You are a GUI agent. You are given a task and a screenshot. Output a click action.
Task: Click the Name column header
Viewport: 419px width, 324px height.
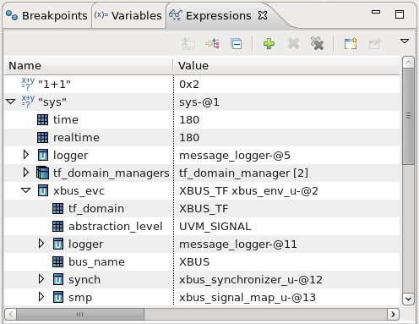(89, 66)
